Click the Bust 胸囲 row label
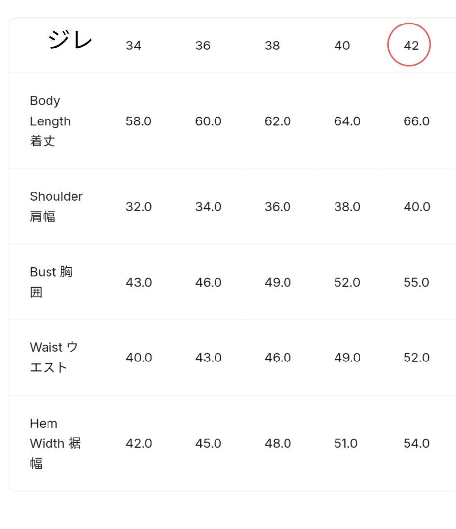The height and width of the screenshot is (529, 456). [x=51, y=282]
